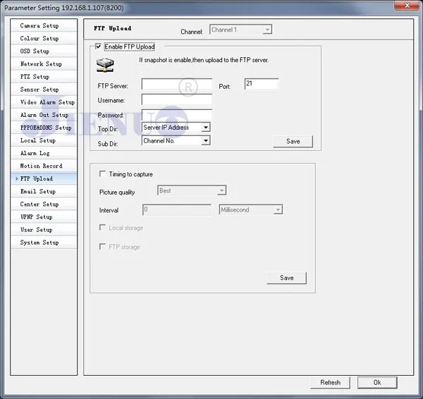This screenshot has height=399, width=423.
Task: Open the Top Dir dropdown
Action: [176, 127]
